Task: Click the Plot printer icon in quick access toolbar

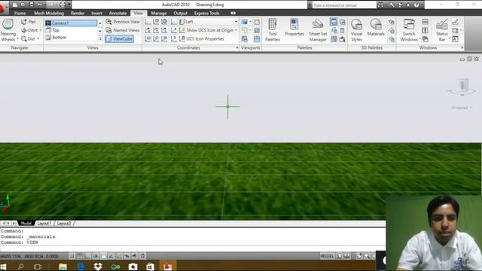Action: point(63,5)
